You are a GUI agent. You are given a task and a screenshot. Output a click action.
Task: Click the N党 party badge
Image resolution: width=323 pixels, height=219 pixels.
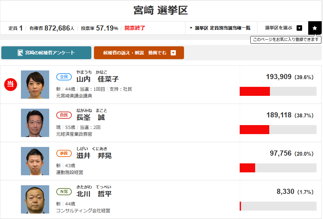tap(64, 192)
